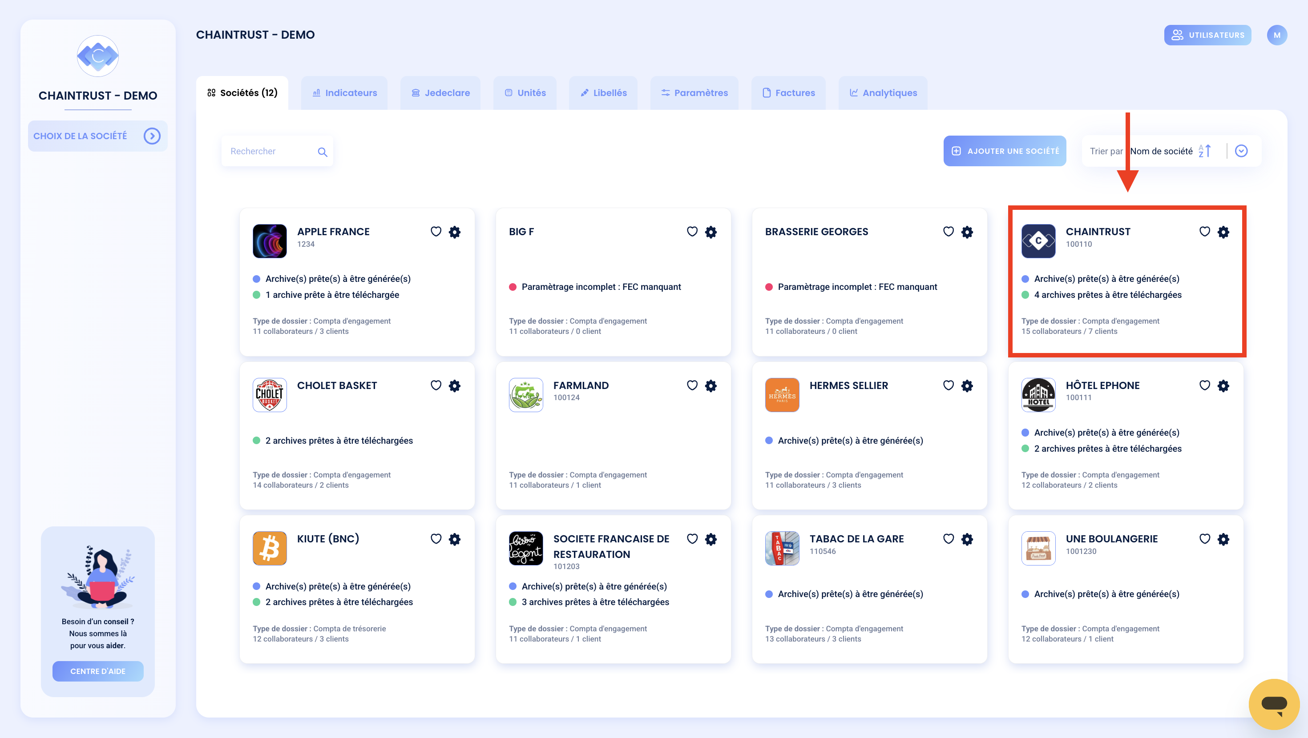1308x738 pixels.
Task: Open the chat support bubble
Action: (1274, 704)
